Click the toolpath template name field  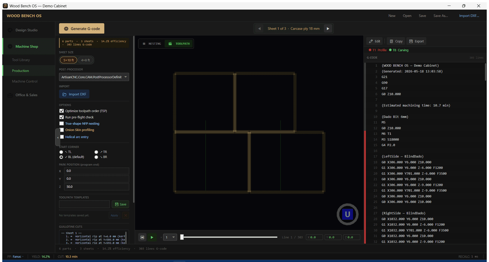(84, 204)
